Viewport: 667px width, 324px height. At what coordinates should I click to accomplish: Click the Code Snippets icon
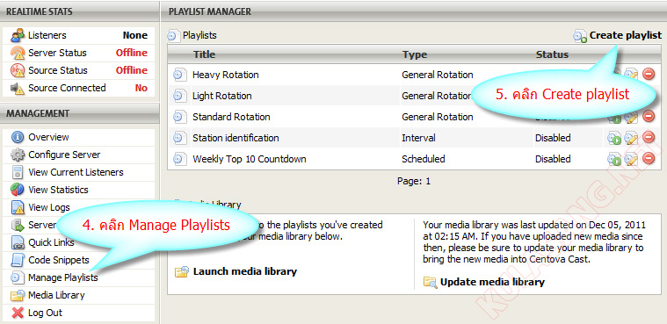tap(18, 260)
